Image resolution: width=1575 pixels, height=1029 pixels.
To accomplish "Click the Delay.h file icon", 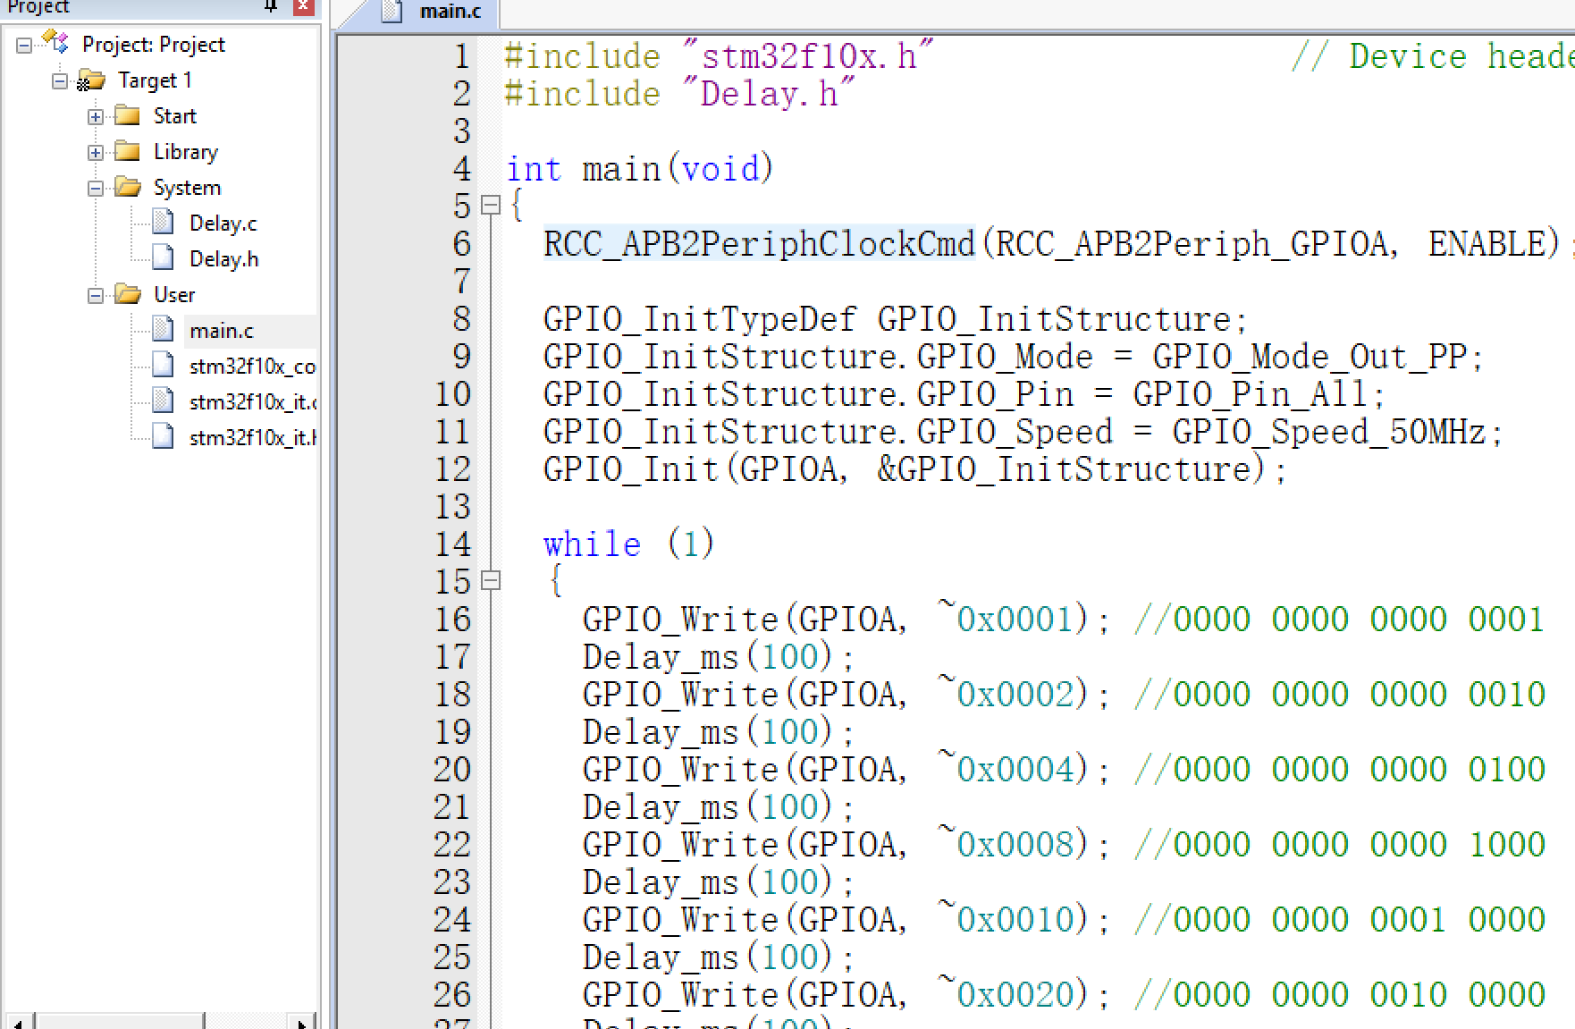I will 163,257.
